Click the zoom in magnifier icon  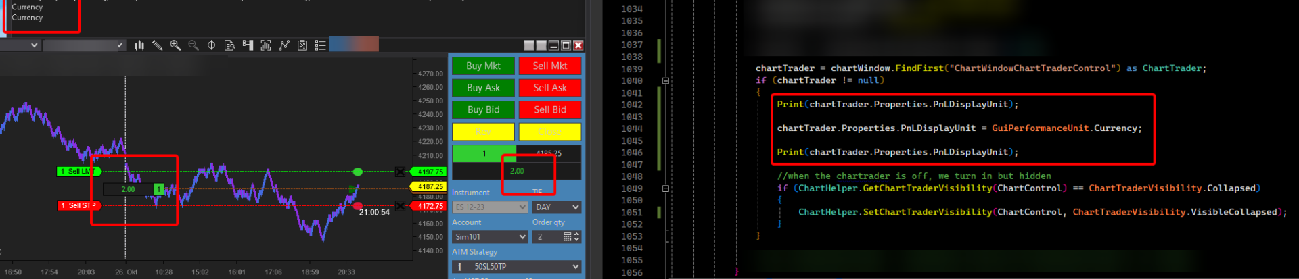(x=175, y=45)
